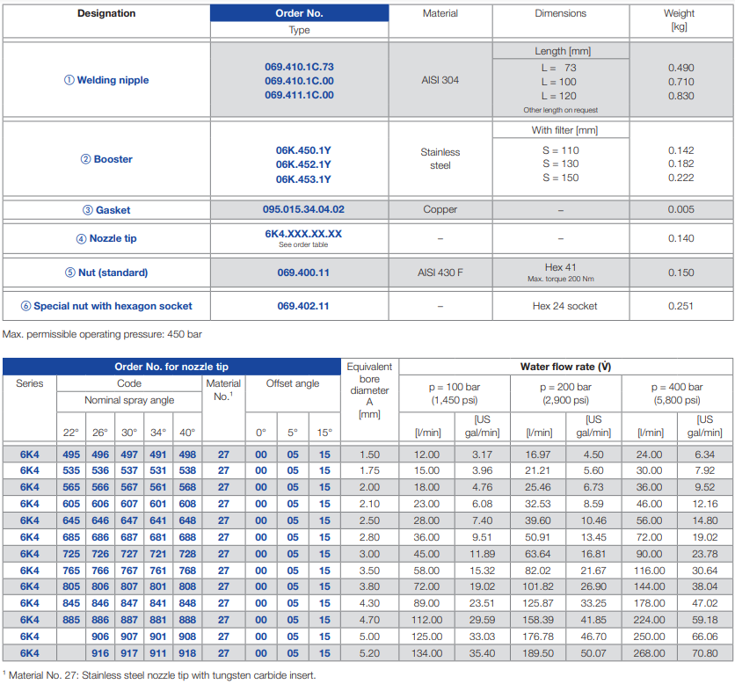Image resolution: width=735 pixels, height=684 pixels.
Task: Click flow rate value 45.00
Action: [x=426, y=554]
